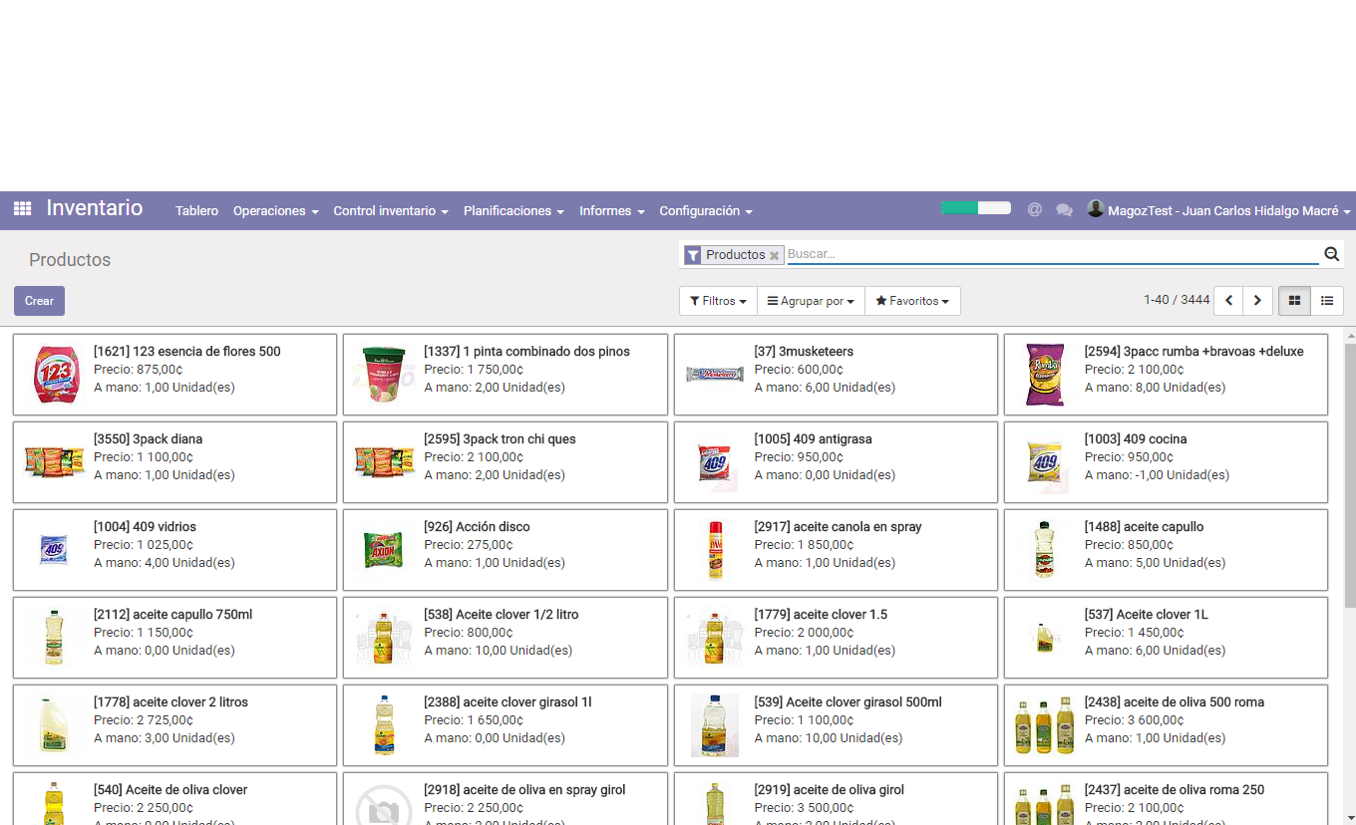Screen dimensions: 1356x825
Task: Click the Inventario app title
Action: pos(95,208)
